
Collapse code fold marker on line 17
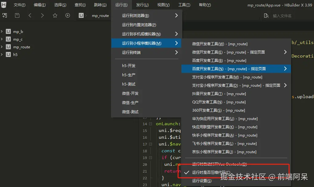tap(151, 144)
